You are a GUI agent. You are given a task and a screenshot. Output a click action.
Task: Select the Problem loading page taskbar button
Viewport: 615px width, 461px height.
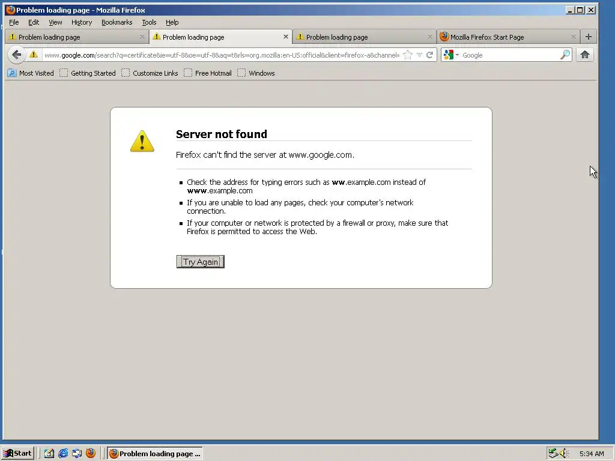pos(155,453)
